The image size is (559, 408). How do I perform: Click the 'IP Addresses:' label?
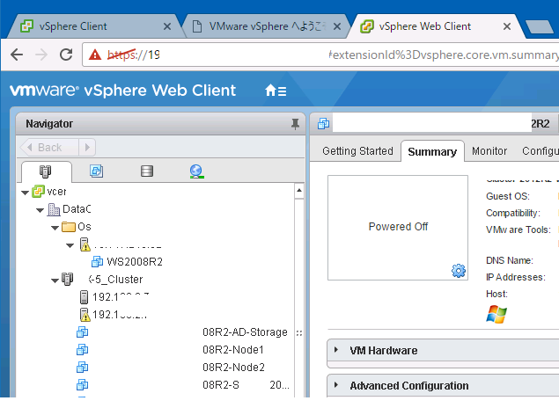[x=516, y=277]
